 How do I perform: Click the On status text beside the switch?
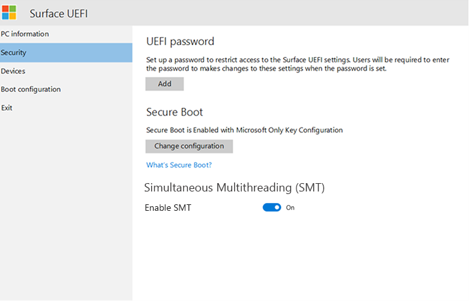coord(290,208)
